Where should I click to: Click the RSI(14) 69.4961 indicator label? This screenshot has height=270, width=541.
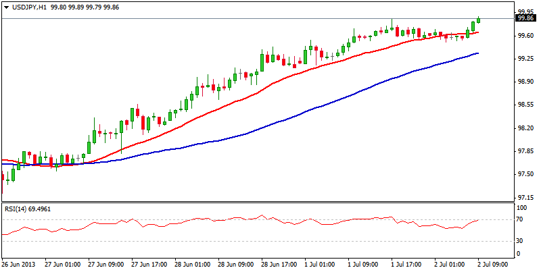[28, 209]
